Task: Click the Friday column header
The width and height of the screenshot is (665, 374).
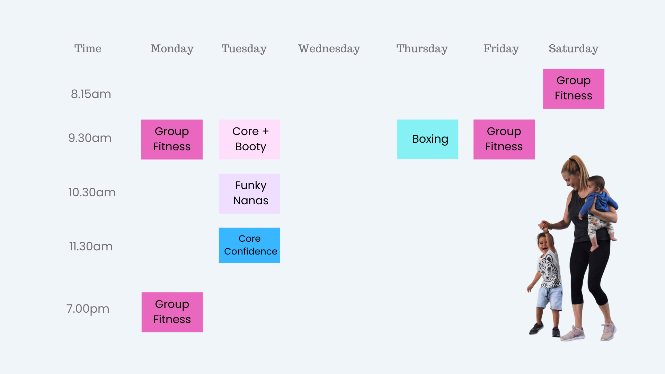Action: click(501, 49)
